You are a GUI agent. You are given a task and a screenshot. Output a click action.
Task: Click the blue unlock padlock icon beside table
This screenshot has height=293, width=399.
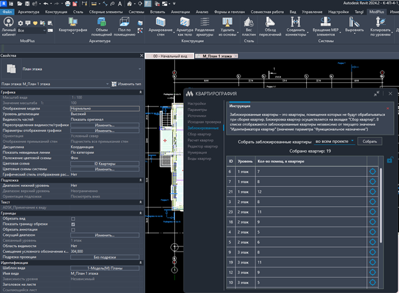click(x=390, y=160)
